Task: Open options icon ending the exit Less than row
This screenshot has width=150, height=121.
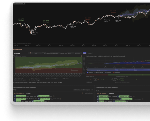Action: [134, 97]
